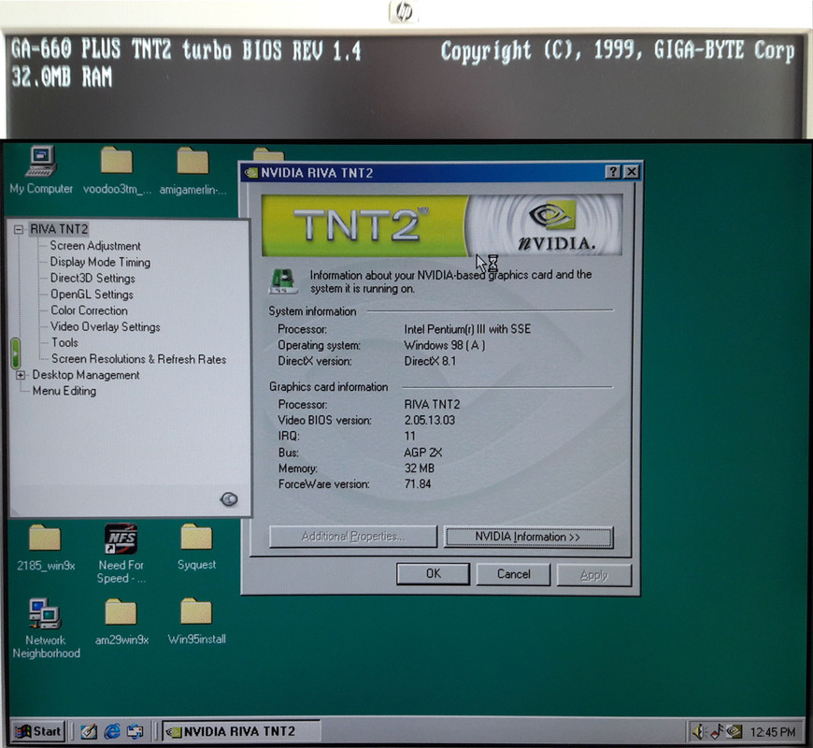The image size is (813, 748).
Task: Click the graphics Processor value 'RIVA TNT2'
Action: point(432,404)
